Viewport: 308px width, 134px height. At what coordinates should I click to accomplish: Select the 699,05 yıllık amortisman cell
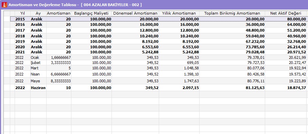pyautogui.click(x=179, y=63)
